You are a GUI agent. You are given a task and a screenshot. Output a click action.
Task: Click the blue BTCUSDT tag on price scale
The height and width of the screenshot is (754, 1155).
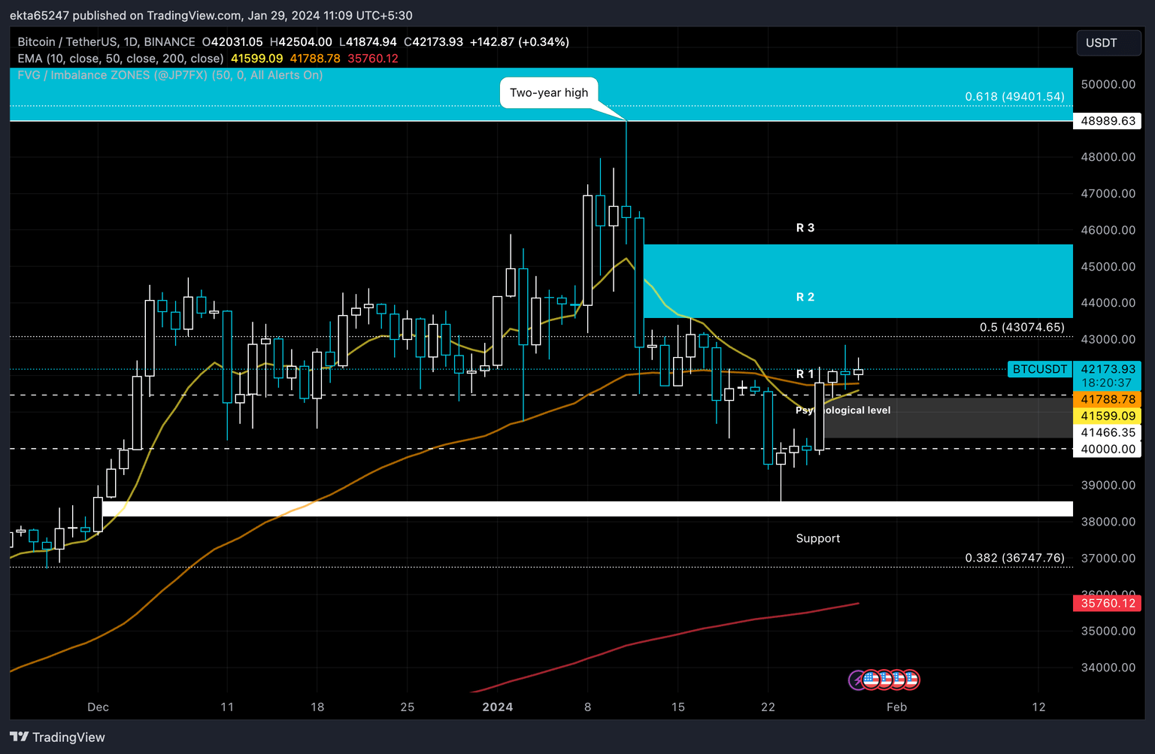1039,369
